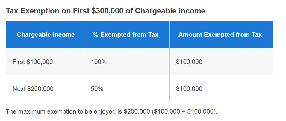Click the word enjoyed in the footnote
The image size is (286, 121).
[x=105, y=111]
